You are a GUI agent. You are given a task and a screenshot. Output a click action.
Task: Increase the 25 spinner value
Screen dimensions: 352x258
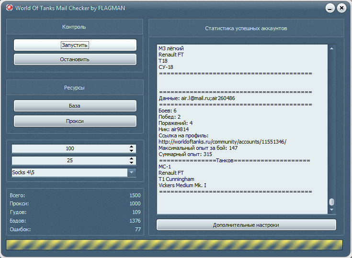coord(132,158)
